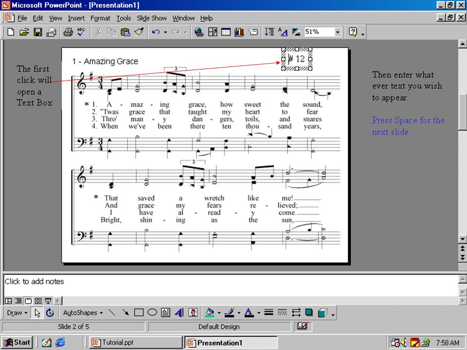Viewport: 467px width, 350px height.
Task: Open the Zoom 51% dropdown
Action: coord(338,32)
